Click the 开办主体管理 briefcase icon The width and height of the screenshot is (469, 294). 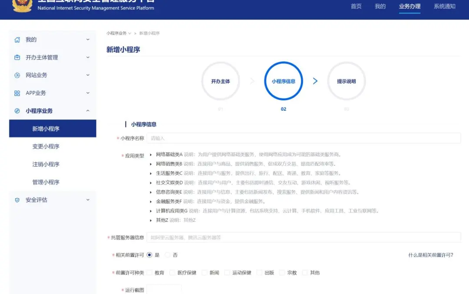(x=17, y=58)
